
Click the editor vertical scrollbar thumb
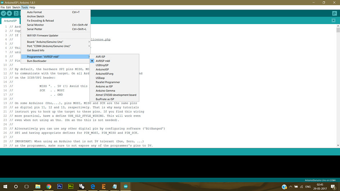click(338, 30)
